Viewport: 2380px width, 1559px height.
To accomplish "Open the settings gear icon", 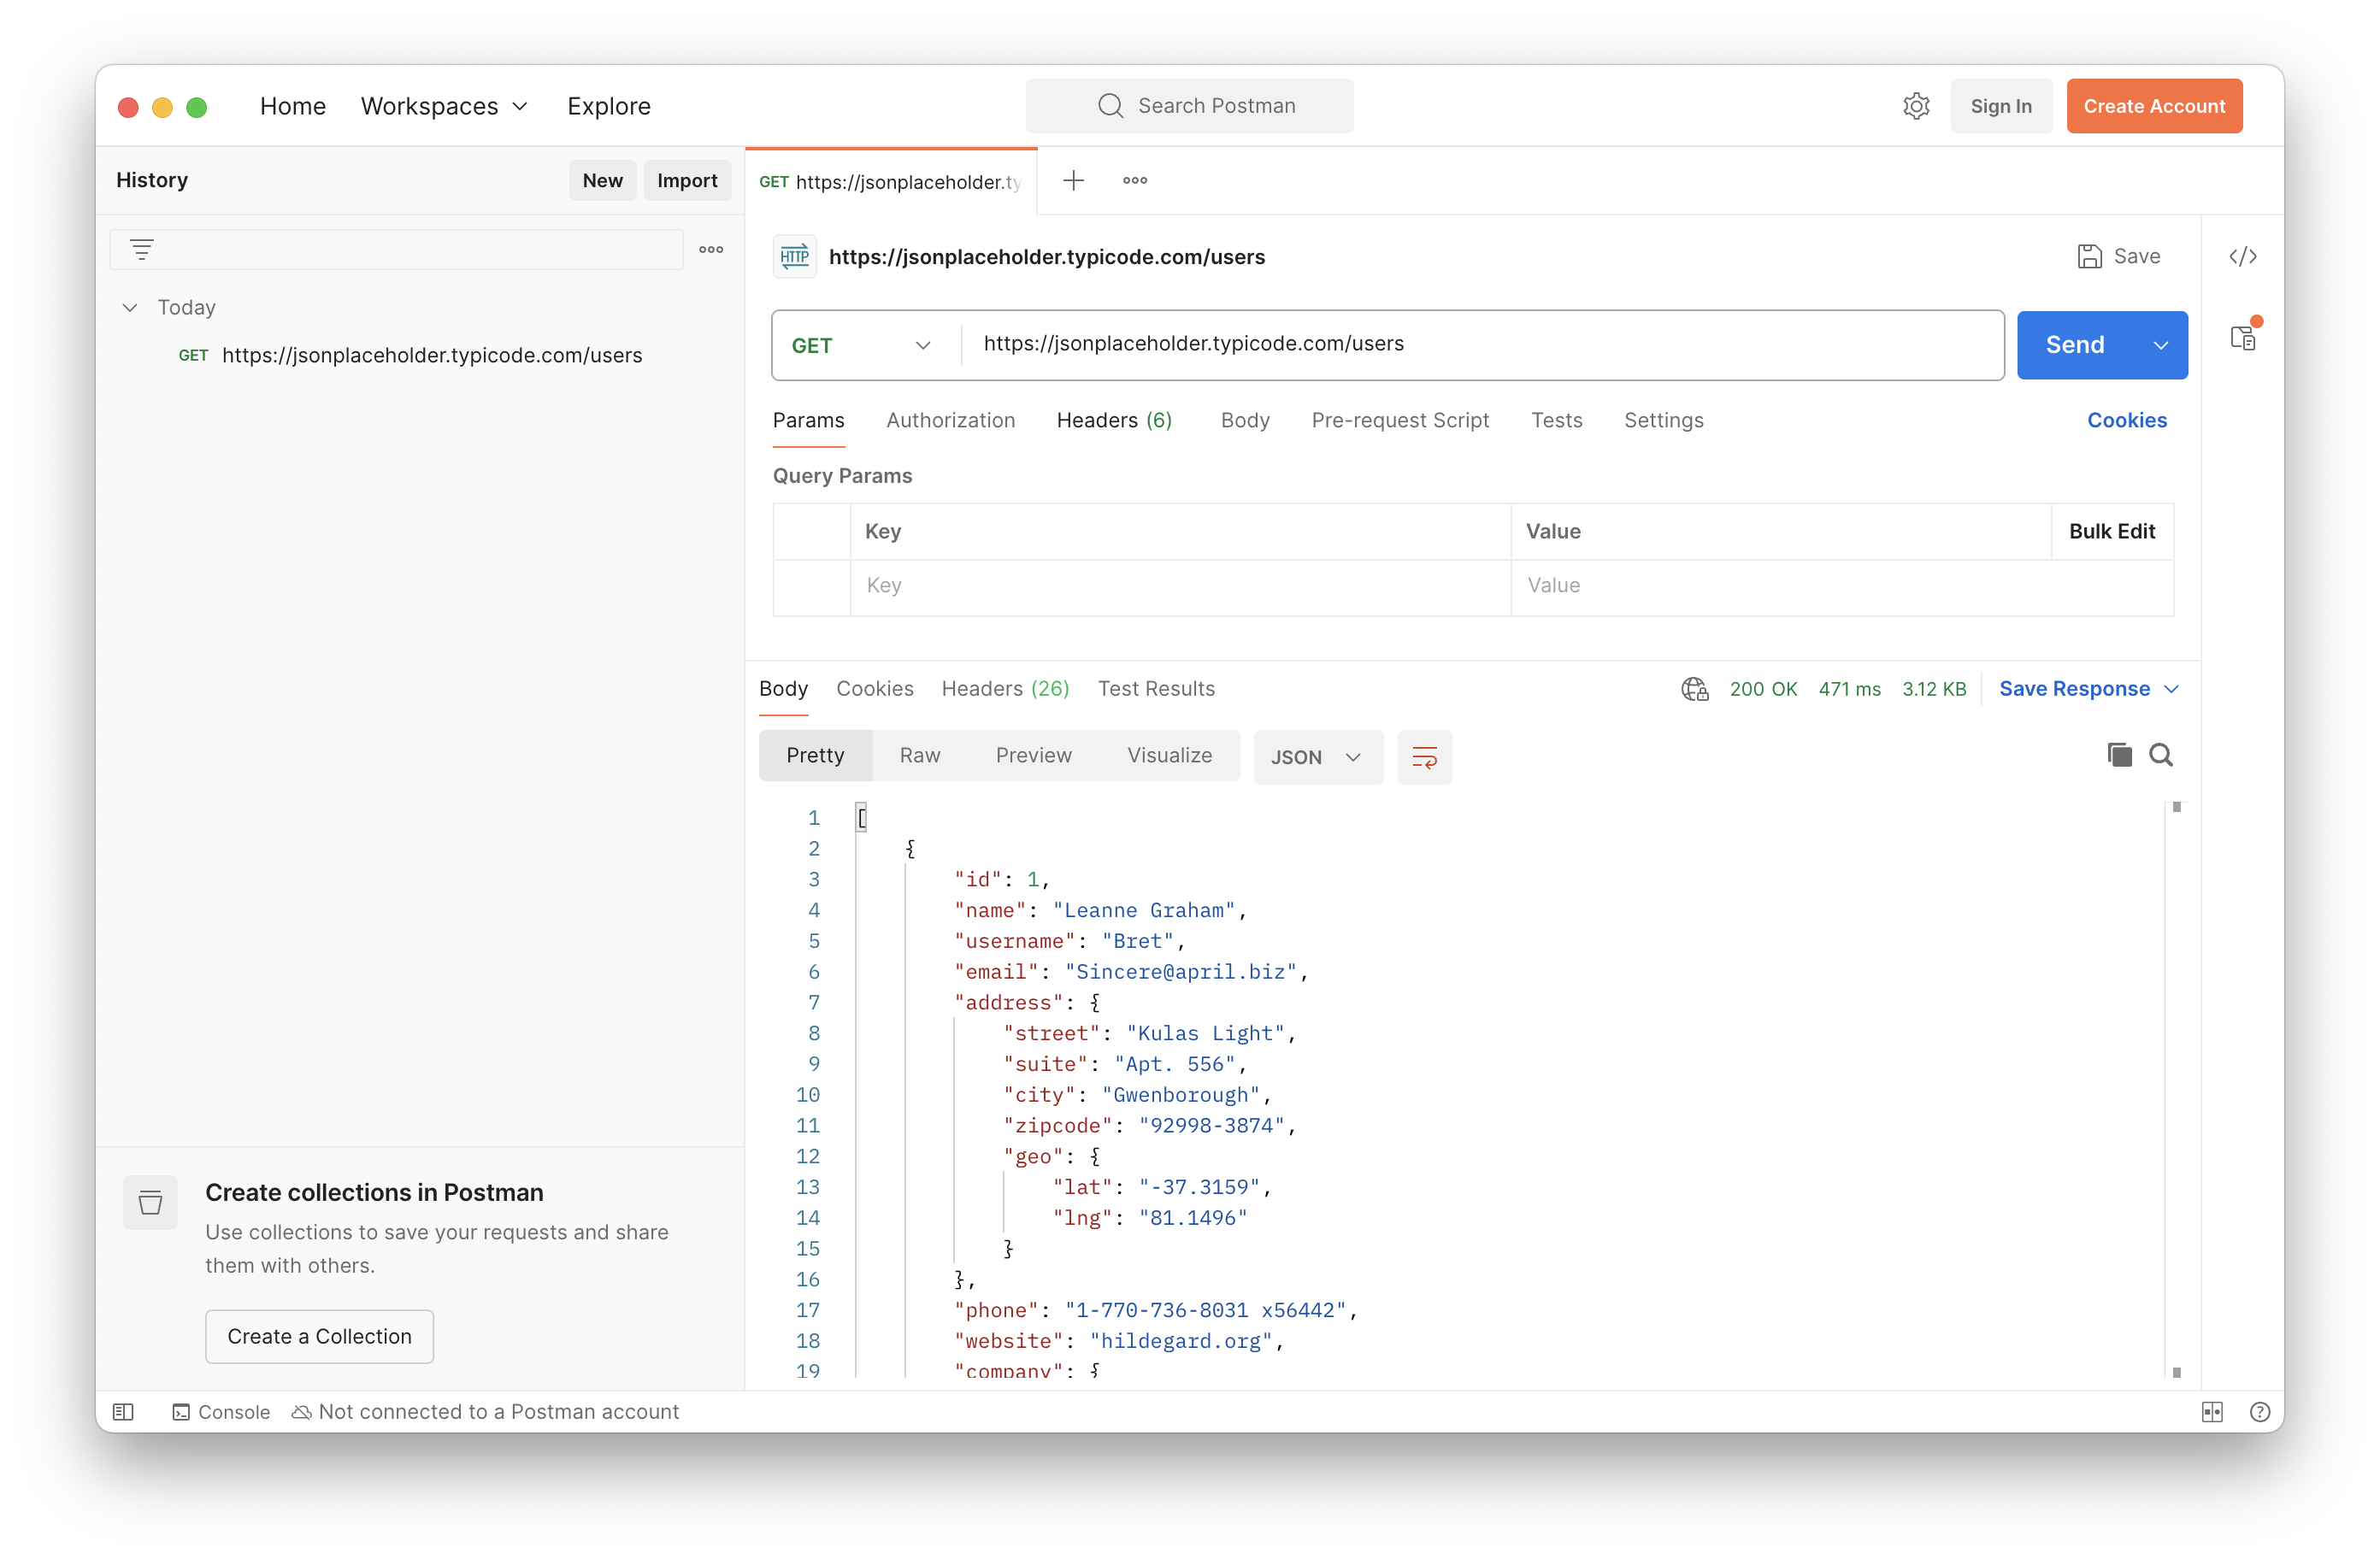I will 1915,106.
